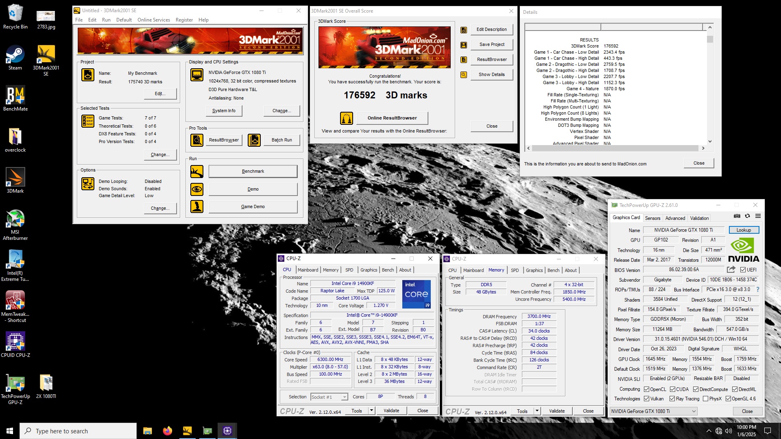The width and height of the screenshot is (781, 439).
Task: Click the Details list vertical scrollbar
Action: [x=710, y=84]
